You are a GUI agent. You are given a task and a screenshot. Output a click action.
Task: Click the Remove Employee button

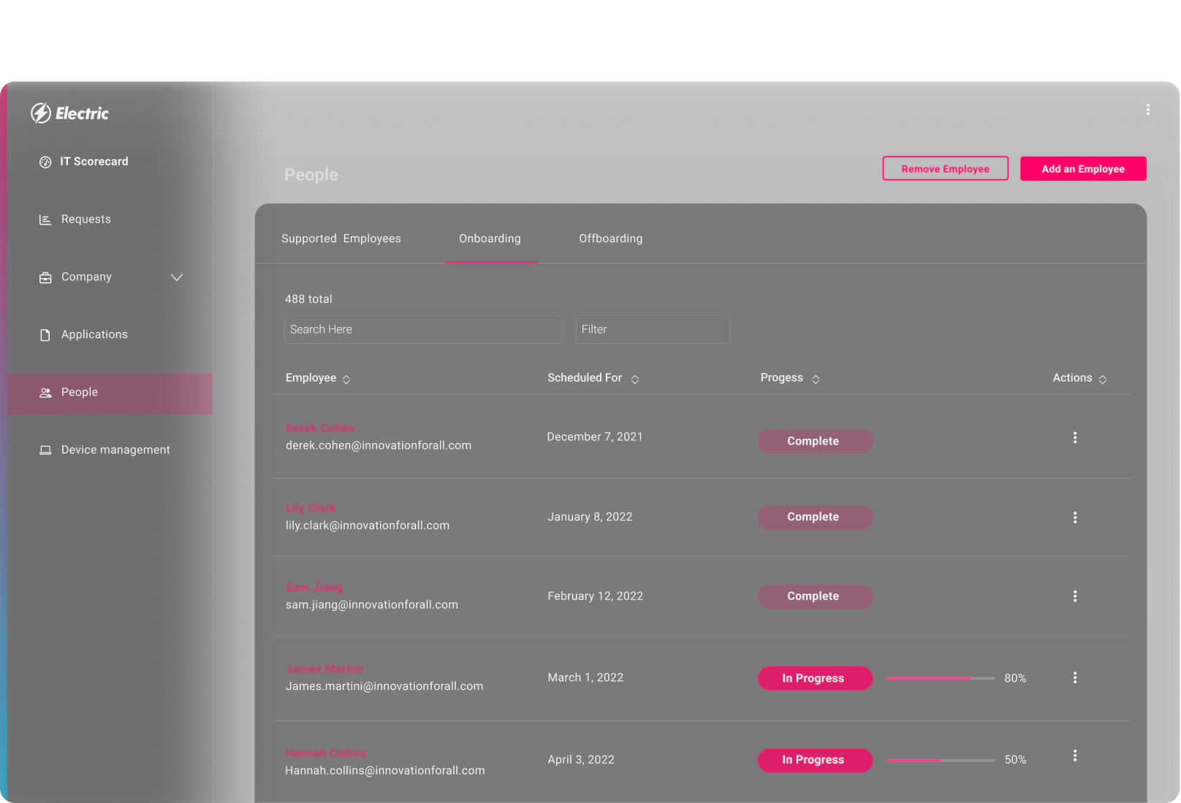(945, 169)
